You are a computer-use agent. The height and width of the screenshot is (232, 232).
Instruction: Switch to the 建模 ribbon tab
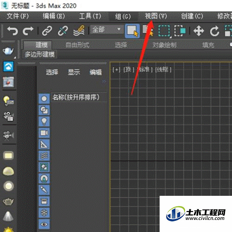(x=38, y=45)
